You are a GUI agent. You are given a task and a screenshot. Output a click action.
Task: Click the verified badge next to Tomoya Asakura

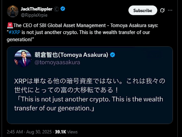point(112,55)
